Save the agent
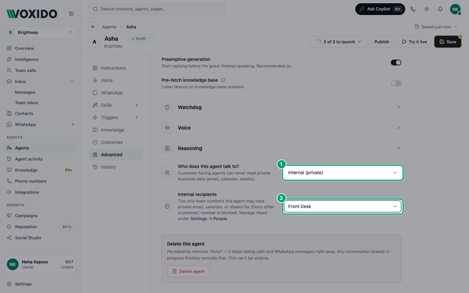Viewport: 469px width, 293px height. [448, 42]
